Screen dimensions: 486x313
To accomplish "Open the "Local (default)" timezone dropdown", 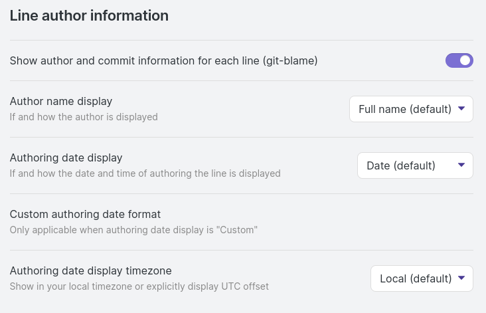I will coord(422,278).
